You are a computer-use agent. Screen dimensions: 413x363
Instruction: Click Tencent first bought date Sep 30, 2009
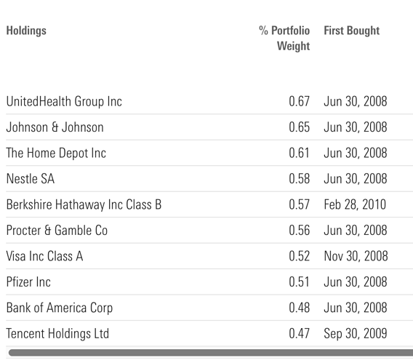coord(356,334)
